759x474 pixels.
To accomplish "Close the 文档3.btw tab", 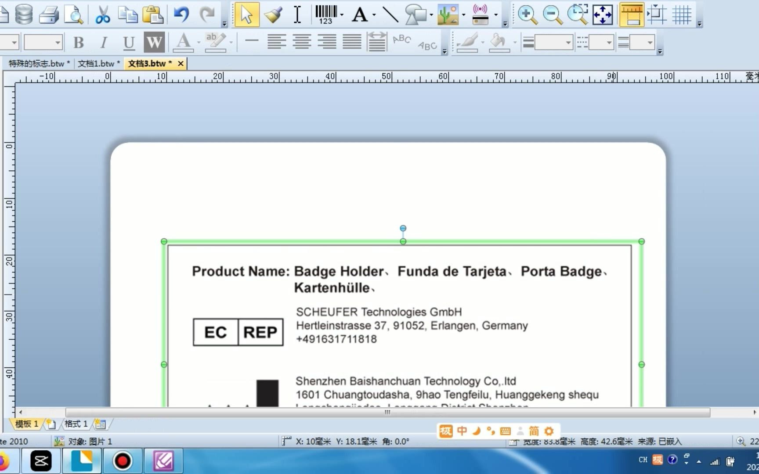I will click(181, 64).
